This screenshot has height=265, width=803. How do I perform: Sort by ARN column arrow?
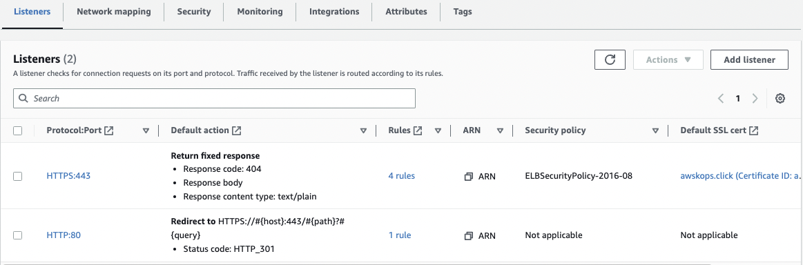pyautogui.click(x=500, y=131)
